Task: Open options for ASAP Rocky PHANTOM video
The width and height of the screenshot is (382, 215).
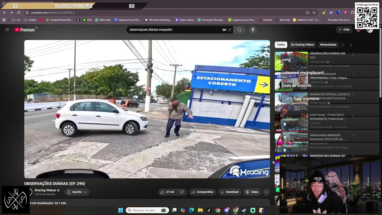Action: 353,115
